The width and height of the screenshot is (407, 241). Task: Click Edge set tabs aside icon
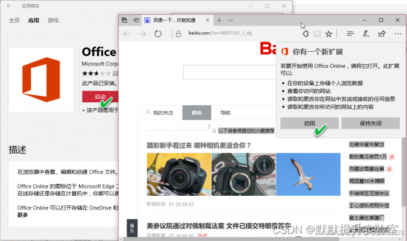tap(135, 20)
